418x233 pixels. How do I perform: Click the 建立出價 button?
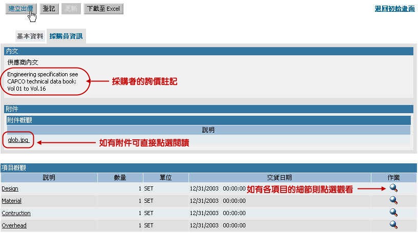(21, 9)
